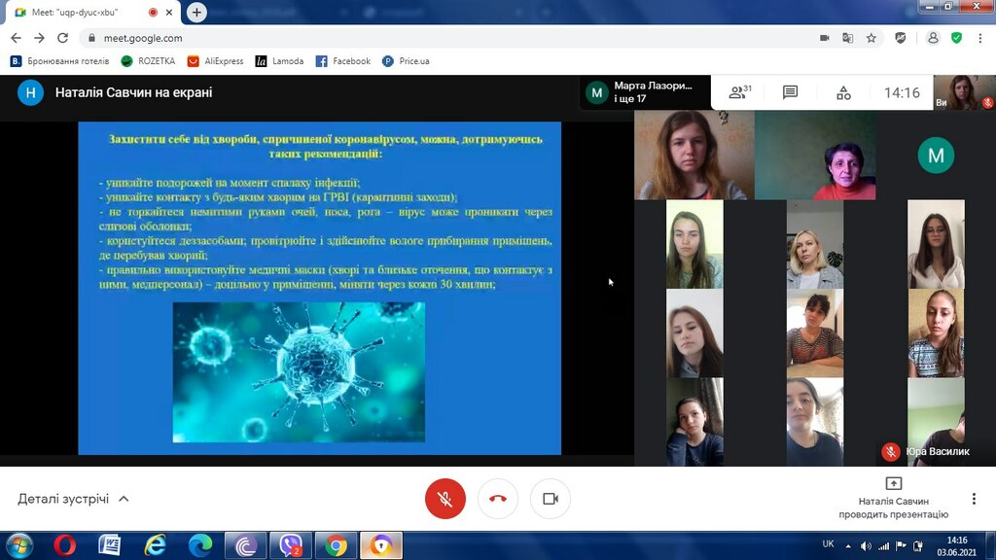The image size is (996, 560).
Task: Open the Chrome profile avatar icon
Action: (x=933, y=38)
